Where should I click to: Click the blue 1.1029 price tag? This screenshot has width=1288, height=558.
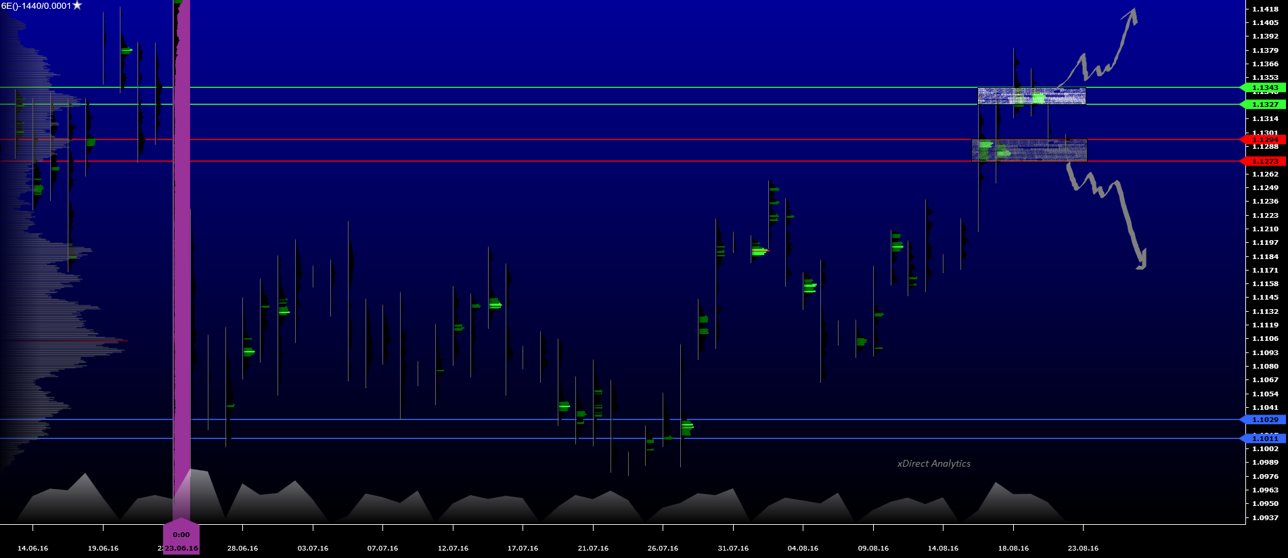pos(1264,420)
